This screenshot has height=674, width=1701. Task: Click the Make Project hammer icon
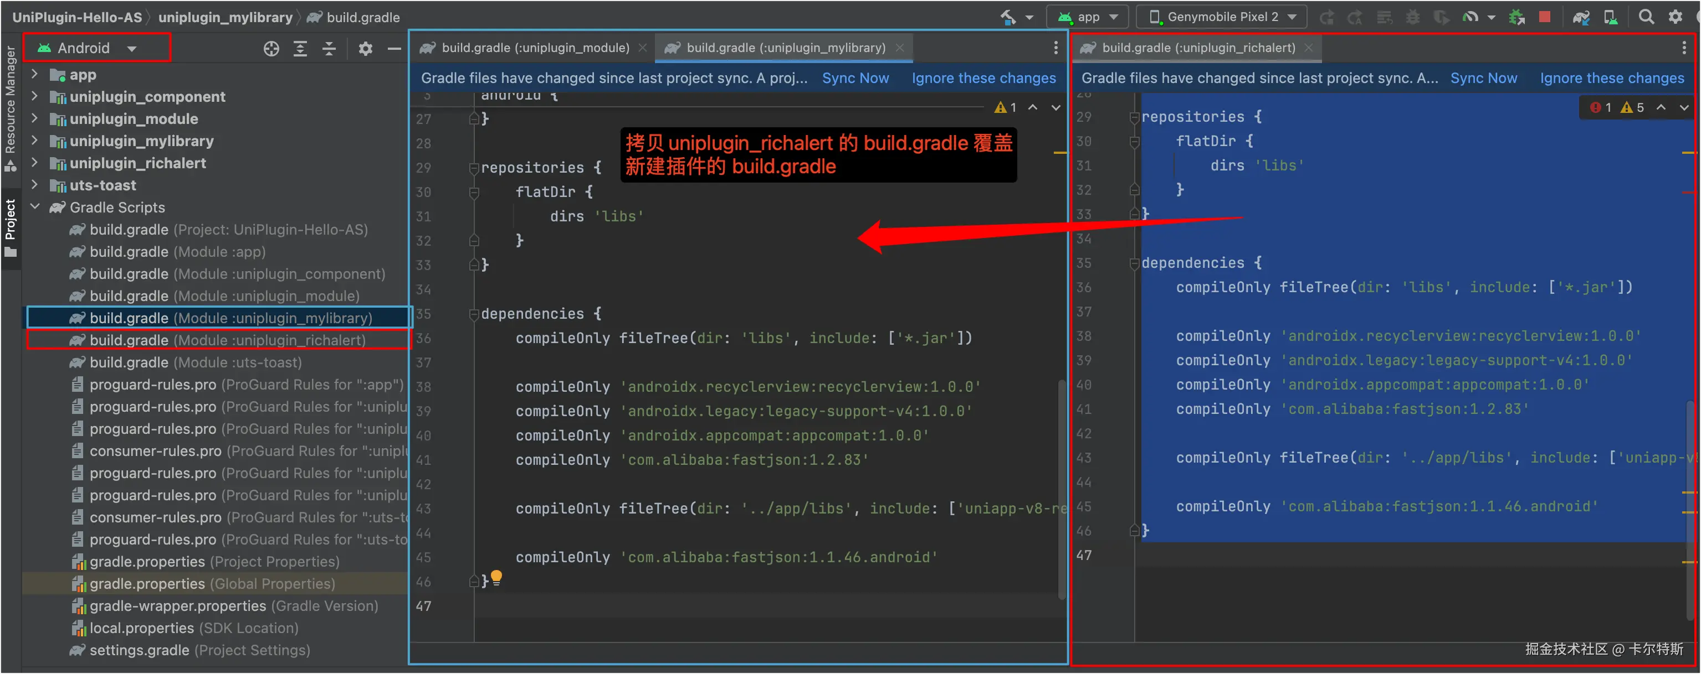[1008, 17]
